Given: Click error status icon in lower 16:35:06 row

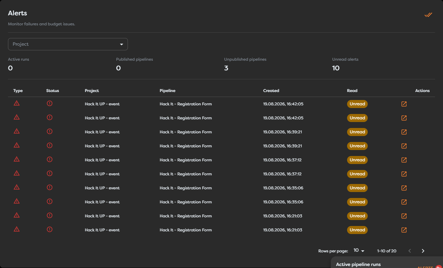Looking at the screenshot, I should point(50,201).
